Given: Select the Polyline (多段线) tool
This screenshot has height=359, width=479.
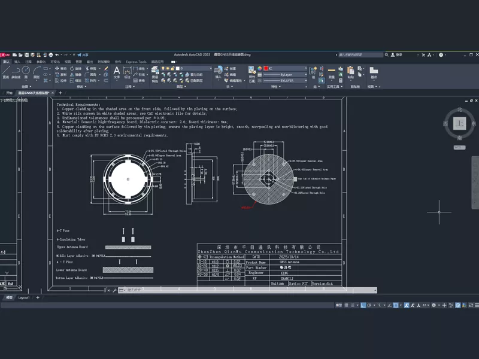Looking at the screenshot, I should click(16, 72).
